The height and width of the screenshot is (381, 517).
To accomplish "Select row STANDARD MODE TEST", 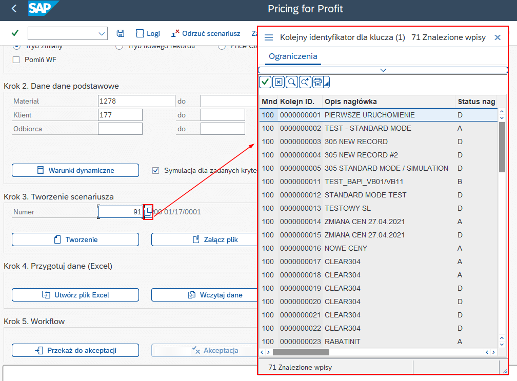I will point(379,195).
